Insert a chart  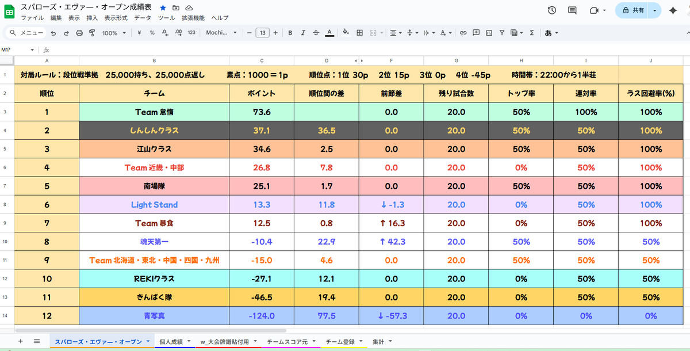click(489, 33)
